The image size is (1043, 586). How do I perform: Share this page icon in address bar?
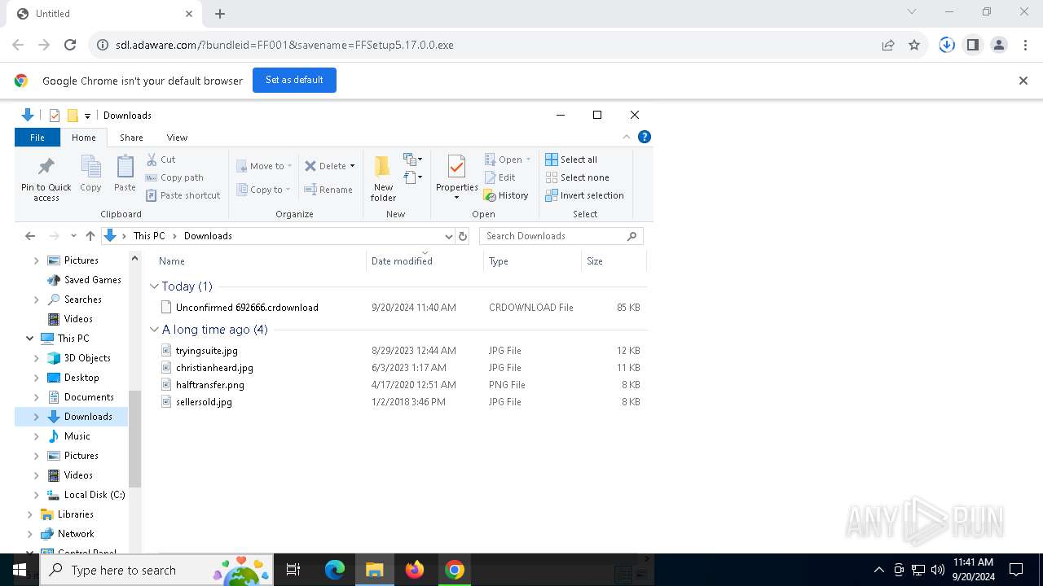(888, 45)
